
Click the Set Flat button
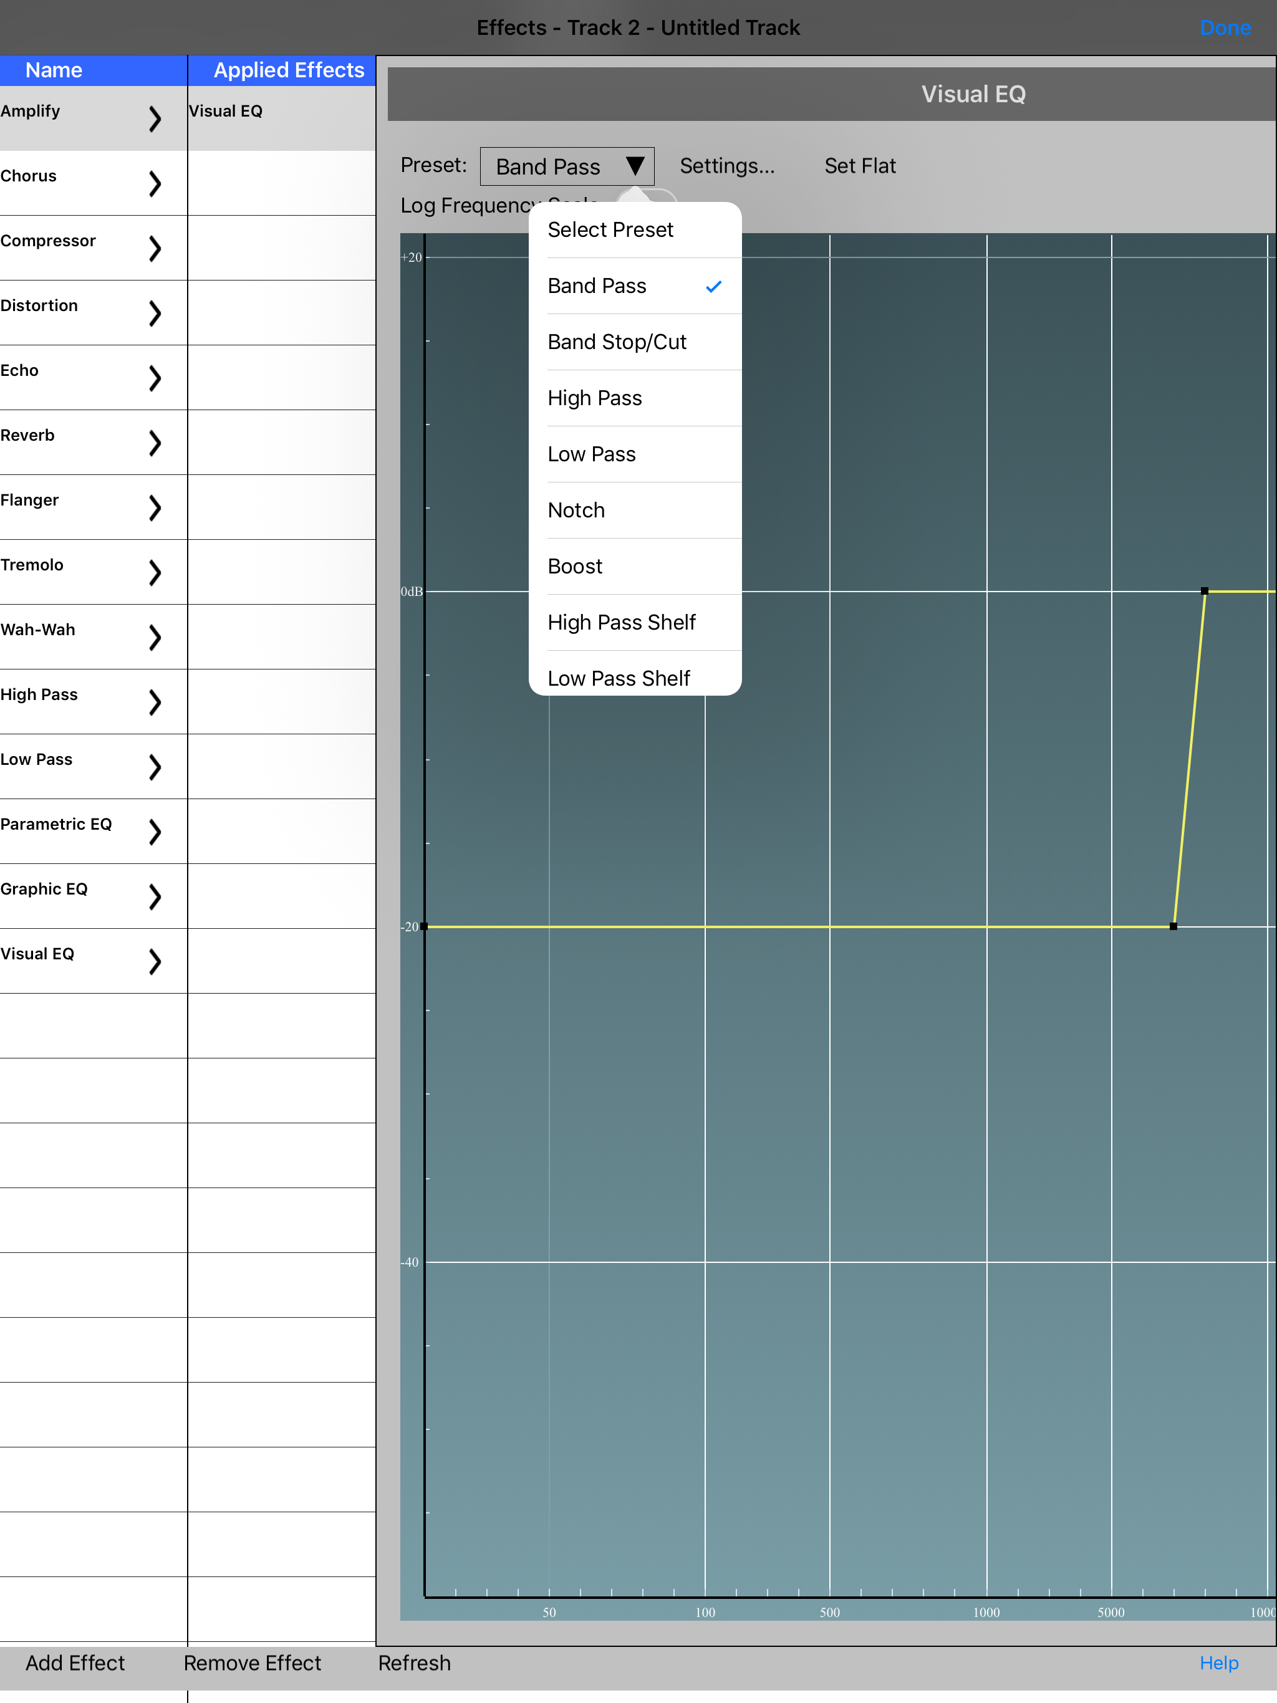(860, 166)
